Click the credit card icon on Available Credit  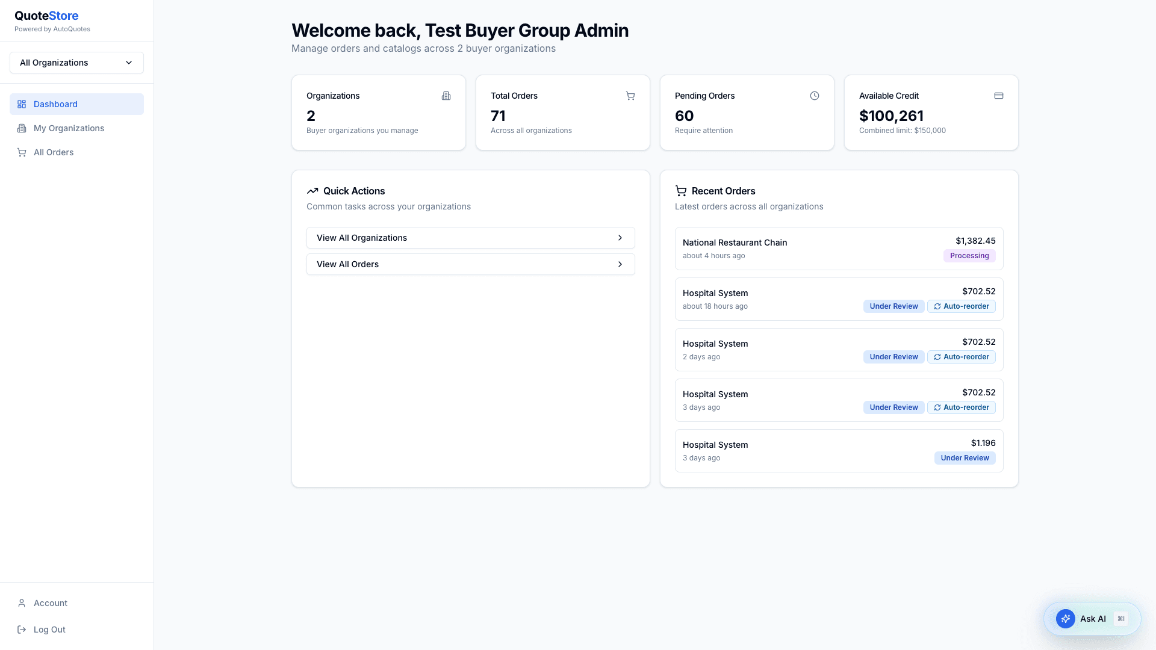point(999,96)
